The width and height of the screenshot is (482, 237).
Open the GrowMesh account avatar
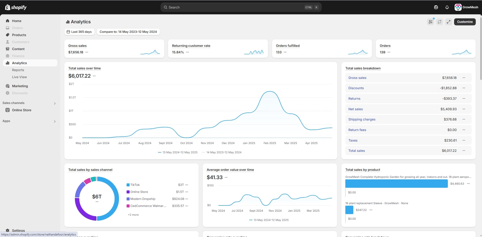[x=458, y=7]
